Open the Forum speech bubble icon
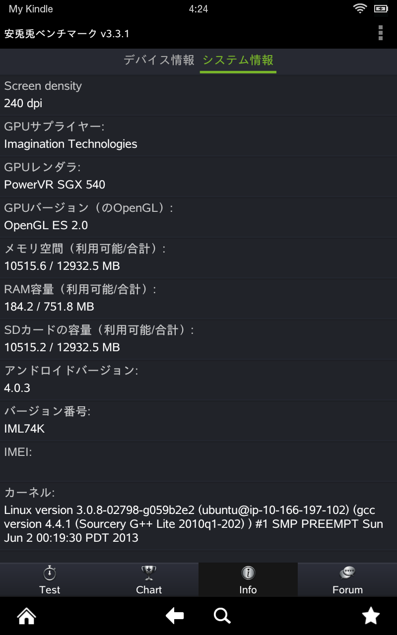 pos(347,573)
